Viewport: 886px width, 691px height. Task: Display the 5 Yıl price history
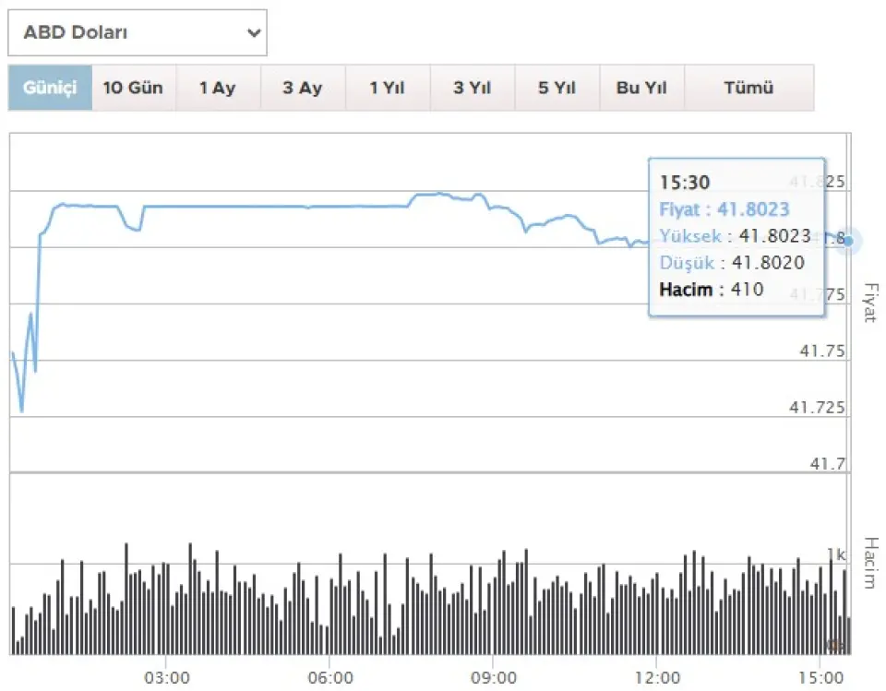(557, 89)
